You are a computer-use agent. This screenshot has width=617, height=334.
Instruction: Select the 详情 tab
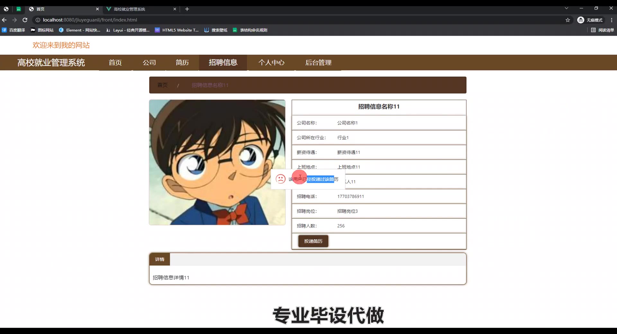160,259
